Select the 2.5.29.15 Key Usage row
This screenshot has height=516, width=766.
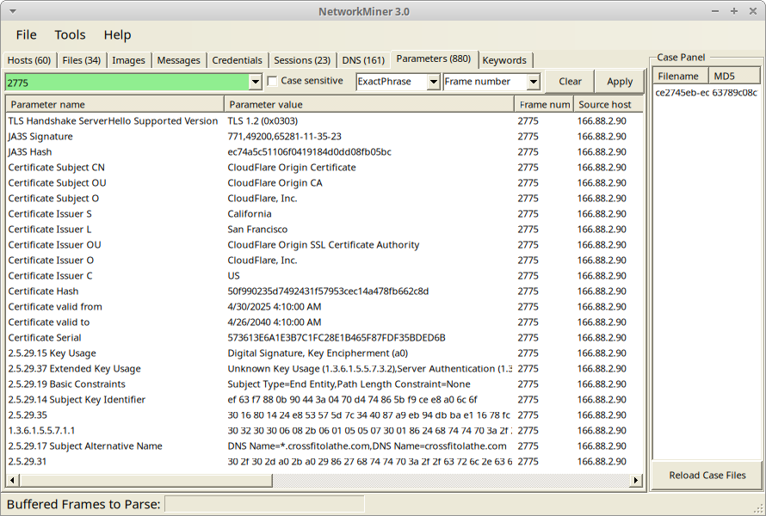coord(324,353)
